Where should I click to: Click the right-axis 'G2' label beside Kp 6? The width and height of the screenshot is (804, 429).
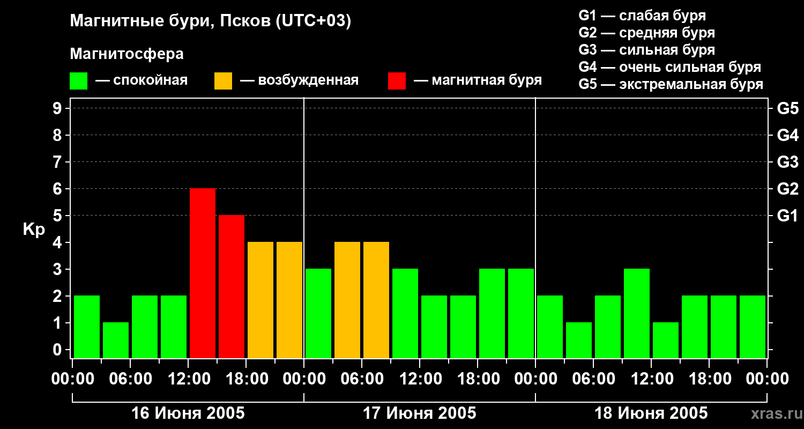point(788,189)
